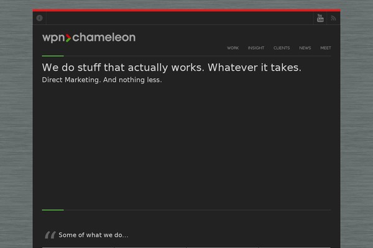Go to the WORK section
373x248 pixels.
(x=233, y=48)
